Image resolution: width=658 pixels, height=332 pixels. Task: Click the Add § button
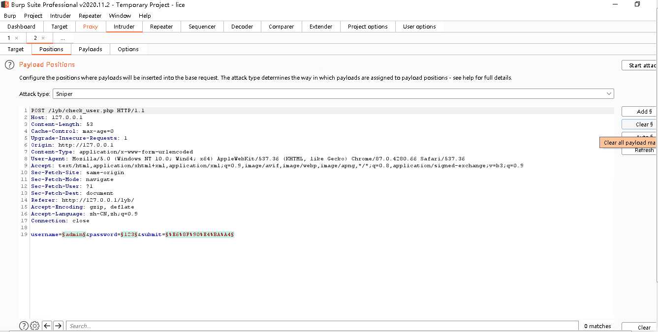tap(639, 112)
